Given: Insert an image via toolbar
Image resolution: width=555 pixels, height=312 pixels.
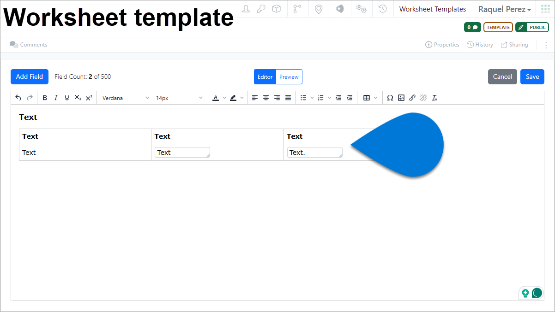Looking at the screenshot, I should tap(401, 98).
